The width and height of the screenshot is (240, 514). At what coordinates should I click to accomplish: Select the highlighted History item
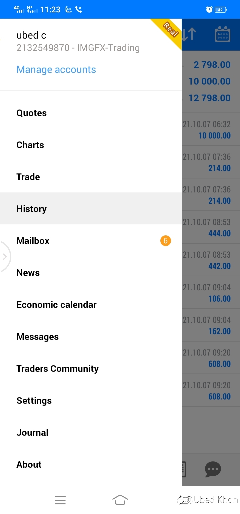pyautogui.click(x=91, y=208)
